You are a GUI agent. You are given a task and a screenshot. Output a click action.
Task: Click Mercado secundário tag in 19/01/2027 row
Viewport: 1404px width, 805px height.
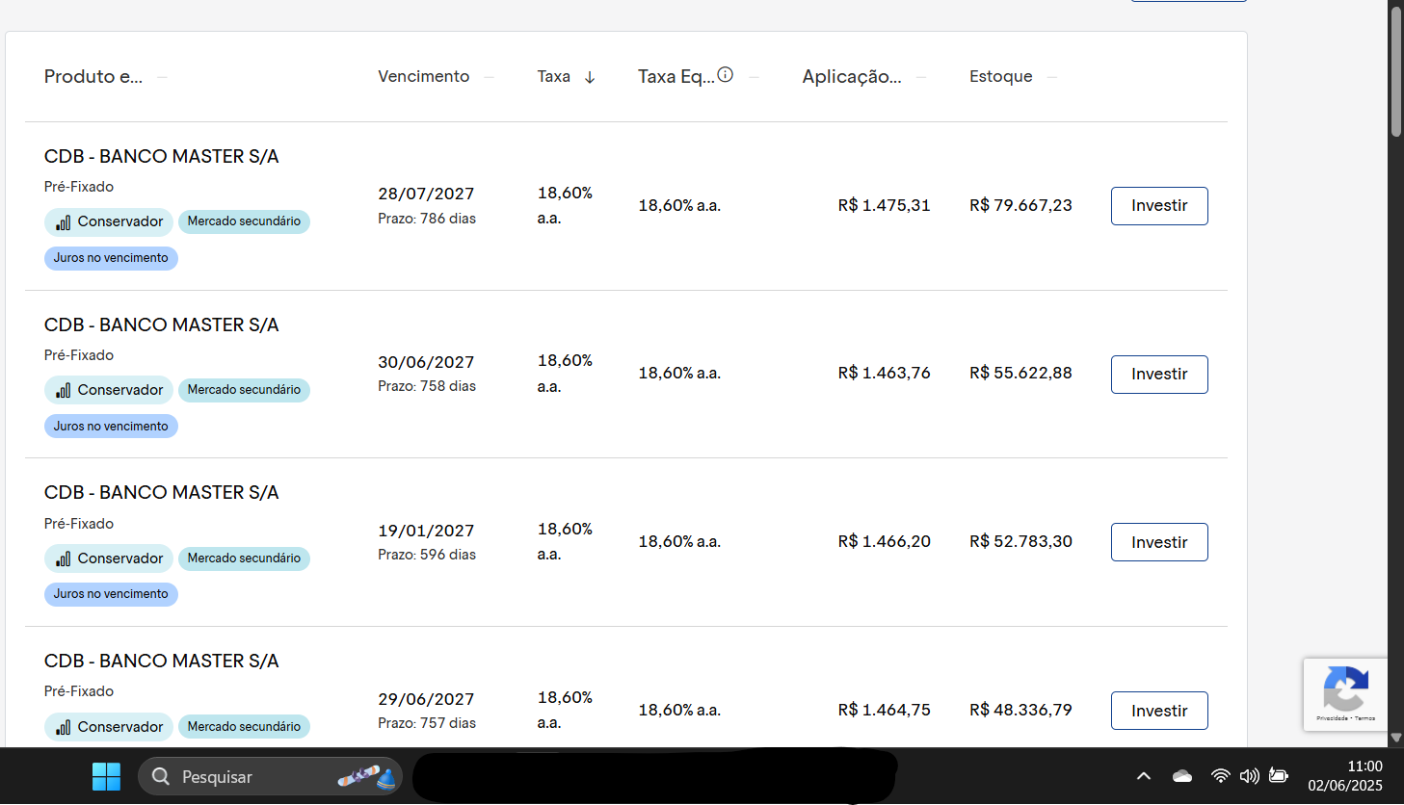coord(244,558)
